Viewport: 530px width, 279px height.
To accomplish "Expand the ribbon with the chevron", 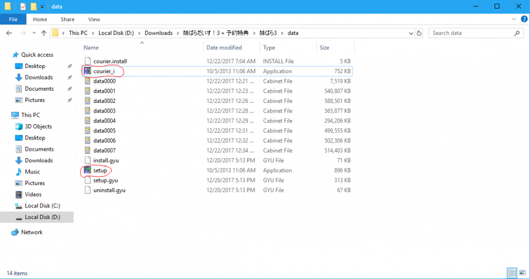I will click(x=513, y=20).
